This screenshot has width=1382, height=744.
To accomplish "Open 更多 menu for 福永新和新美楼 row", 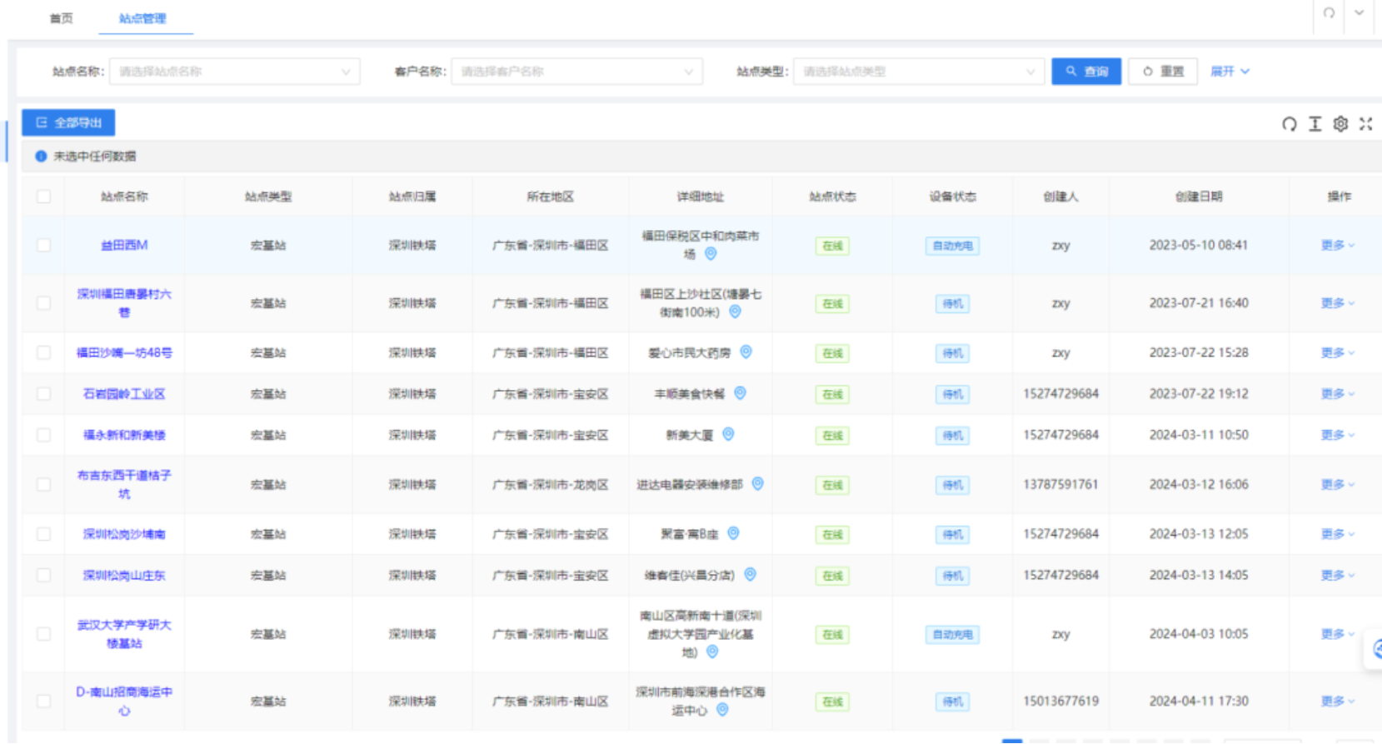I will click(1338, 435).
